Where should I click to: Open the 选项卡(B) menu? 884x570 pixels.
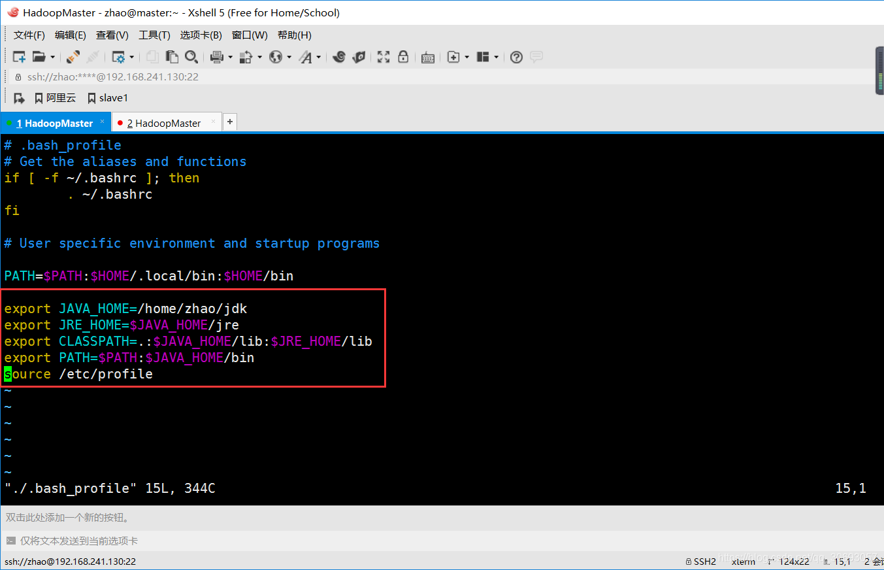[x=201, y=35]
